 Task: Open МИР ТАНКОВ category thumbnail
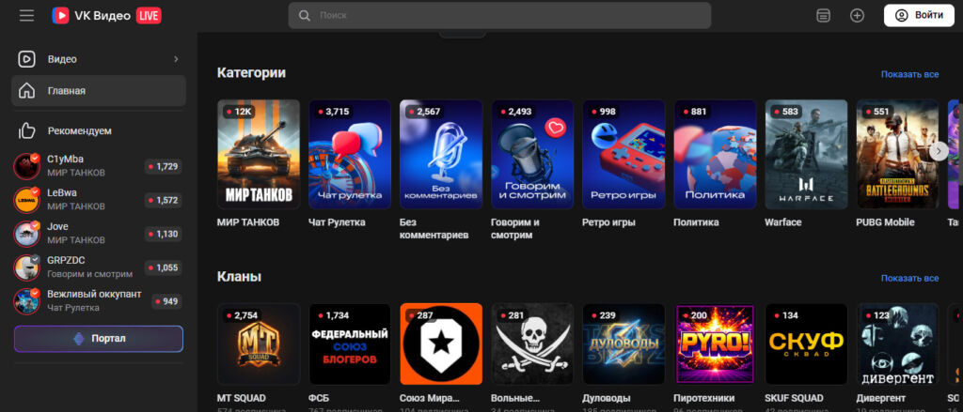[259, 155]
